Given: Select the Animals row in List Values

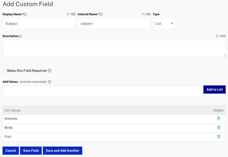Looking at the screenshot, I should [101, 119].
